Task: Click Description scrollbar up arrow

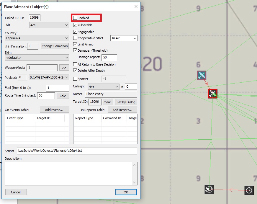Action: [x=134, y=165]
